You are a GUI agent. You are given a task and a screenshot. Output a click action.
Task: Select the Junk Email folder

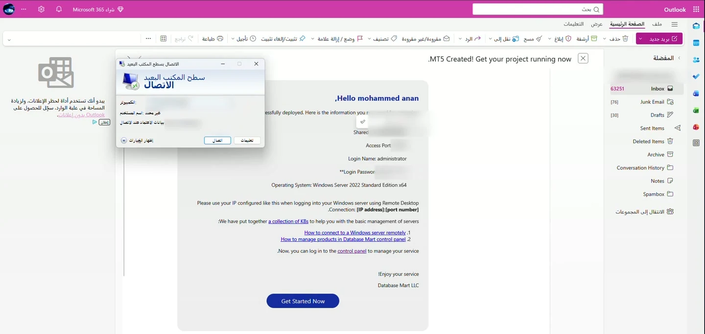tap(644, 102)
